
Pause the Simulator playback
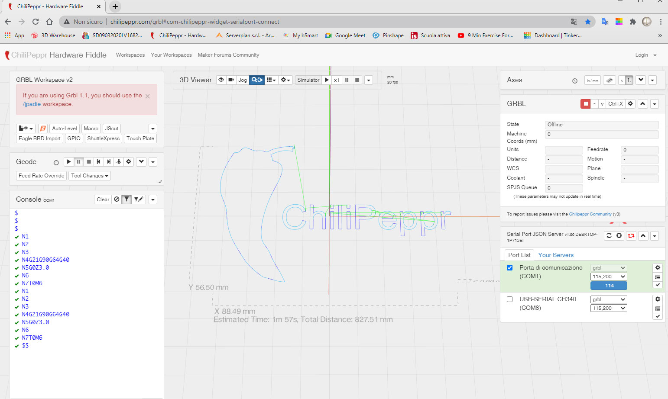coord(347,80)
